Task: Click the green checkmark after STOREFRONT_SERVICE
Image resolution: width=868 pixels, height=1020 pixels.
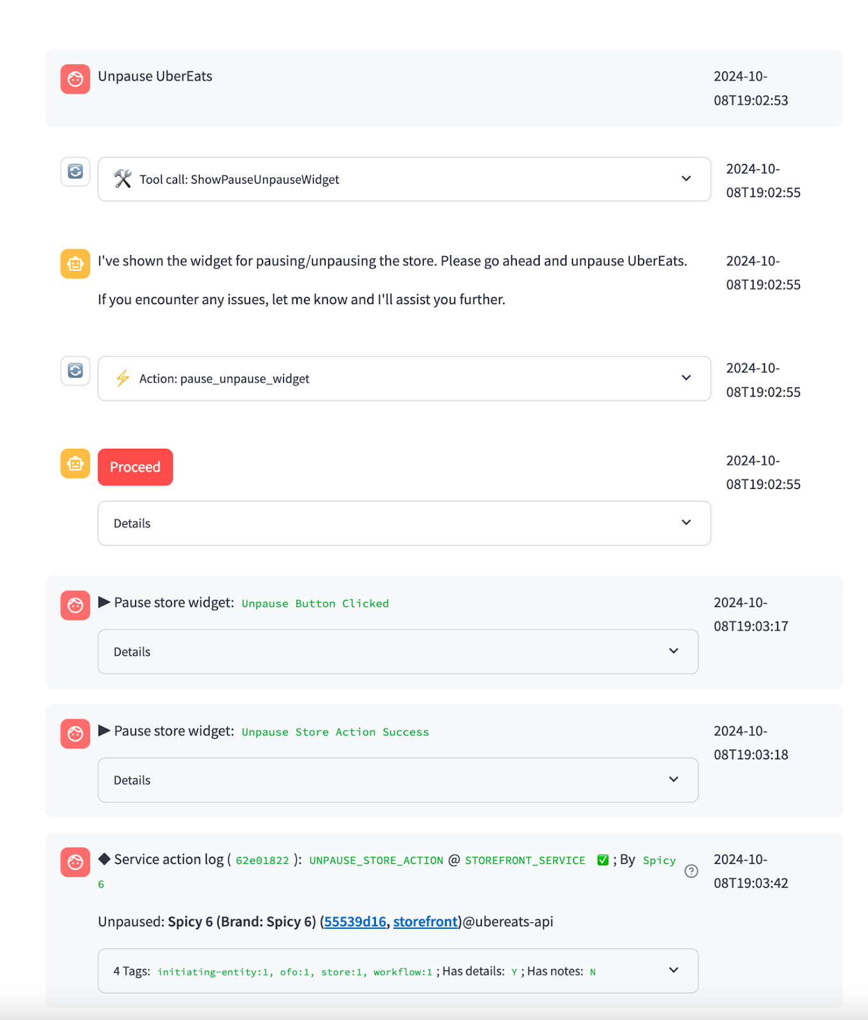Action: [x=603, y=860]
